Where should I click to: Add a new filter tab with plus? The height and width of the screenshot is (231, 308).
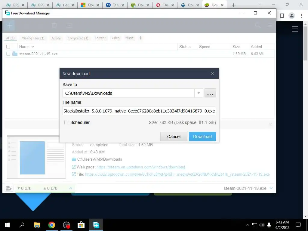click(140, 38)
